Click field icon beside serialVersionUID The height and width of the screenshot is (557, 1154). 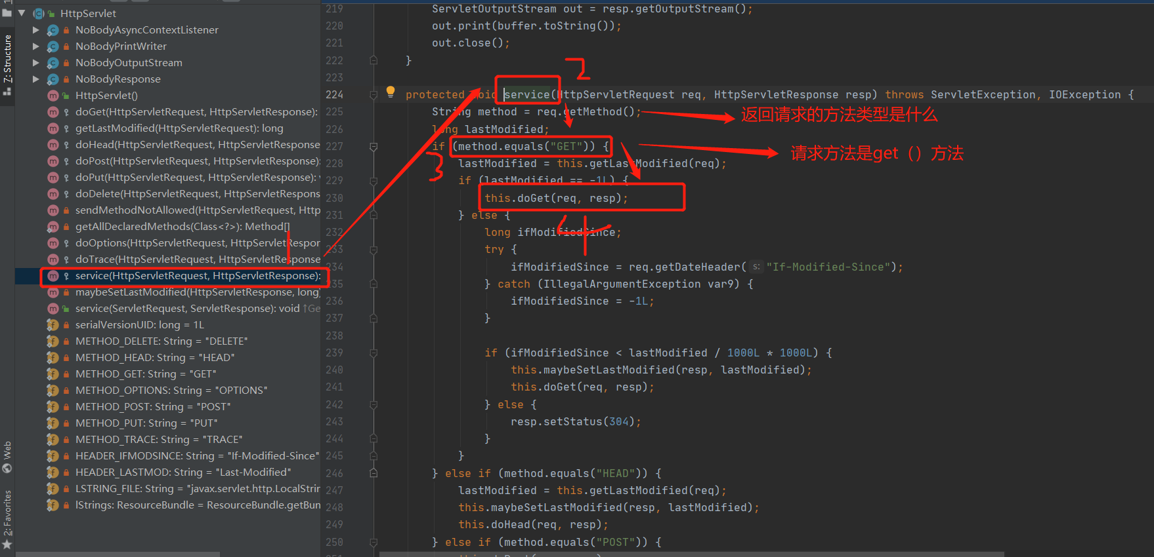(x=53, y=325)
